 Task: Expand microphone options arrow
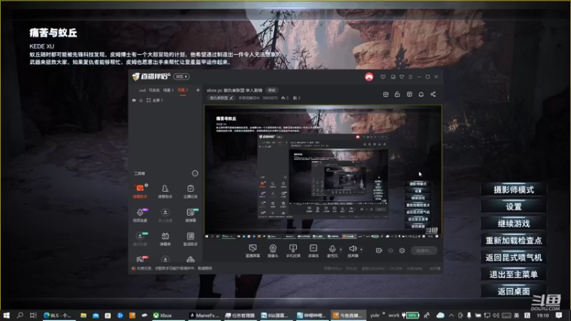point(341,249)
